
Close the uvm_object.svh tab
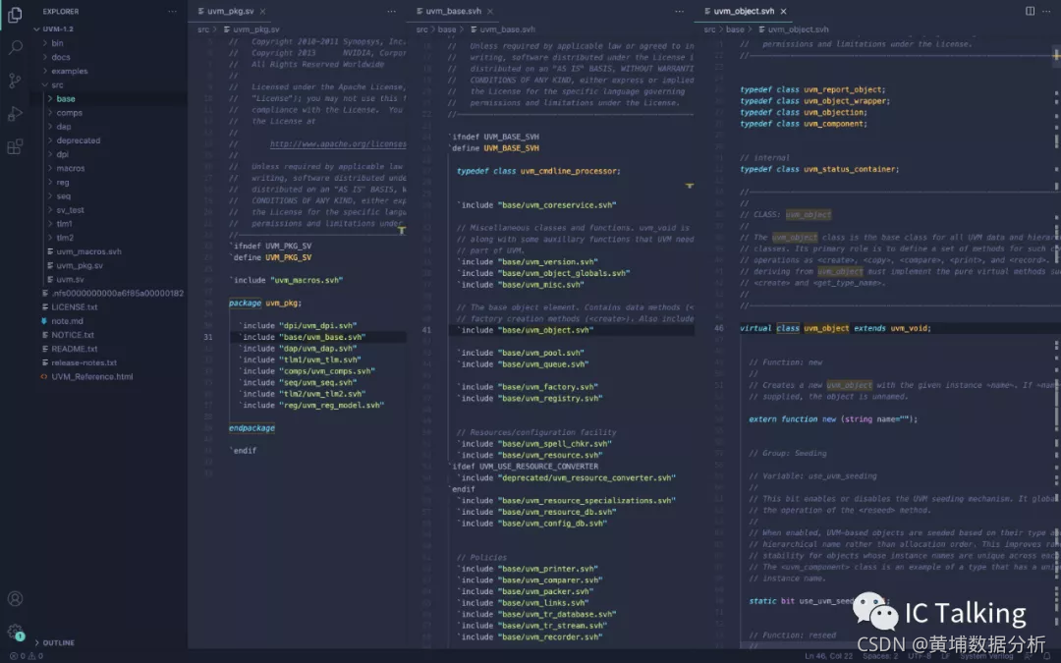[x=784, y=12]
